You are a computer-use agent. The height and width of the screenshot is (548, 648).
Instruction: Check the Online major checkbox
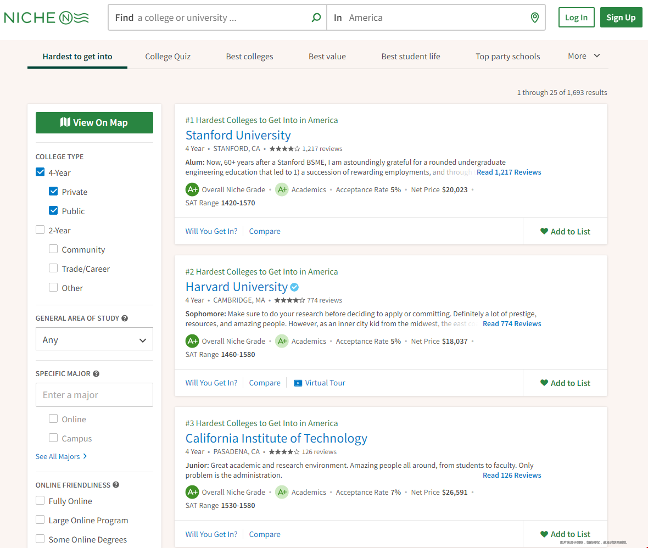53,418
